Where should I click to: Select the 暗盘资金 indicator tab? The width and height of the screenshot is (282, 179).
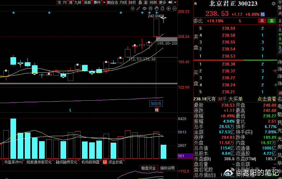(x=148, y=168)
